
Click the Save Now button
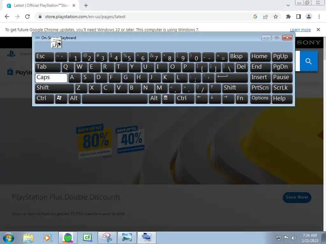click(297, 197)
